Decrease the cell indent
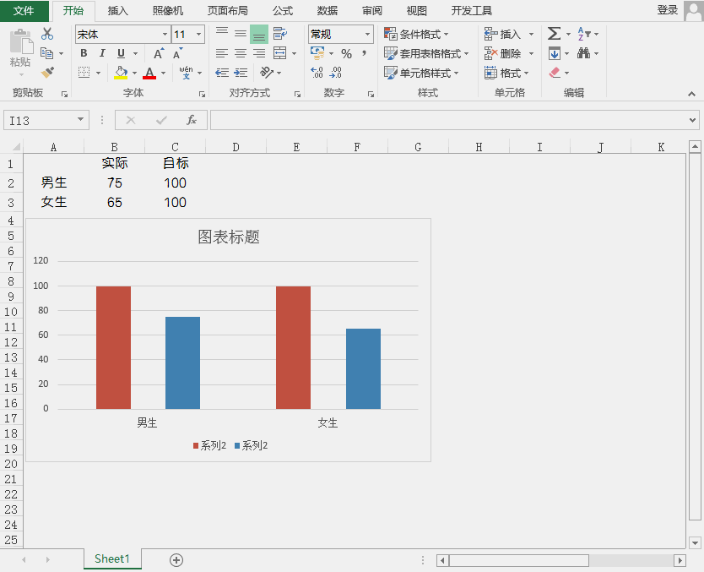 222,73
